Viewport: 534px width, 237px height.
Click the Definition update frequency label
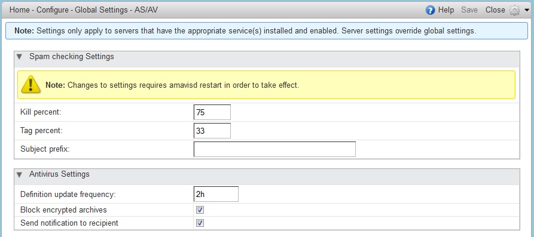coord(68,195)
